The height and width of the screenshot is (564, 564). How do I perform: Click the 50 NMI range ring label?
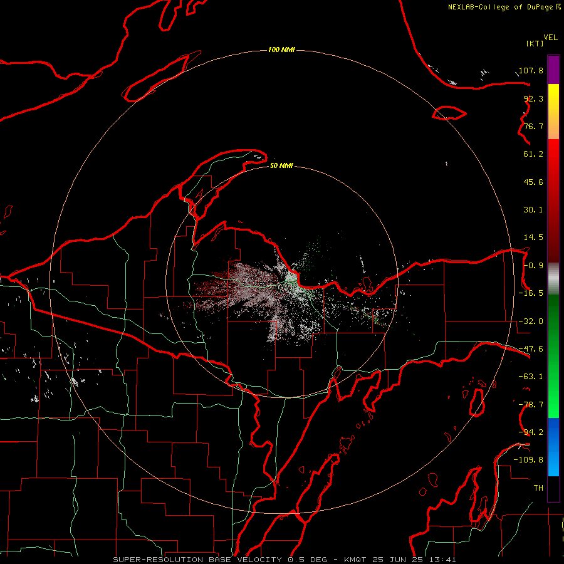click(x=281, y=166)
